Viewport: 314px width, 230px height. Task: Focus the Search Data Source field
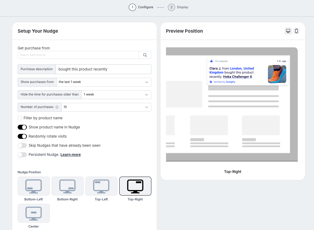point(78,55)
